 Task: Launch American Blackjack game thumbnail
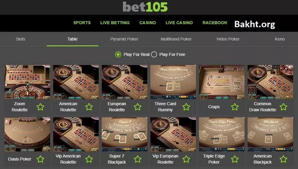coord(270,134)
